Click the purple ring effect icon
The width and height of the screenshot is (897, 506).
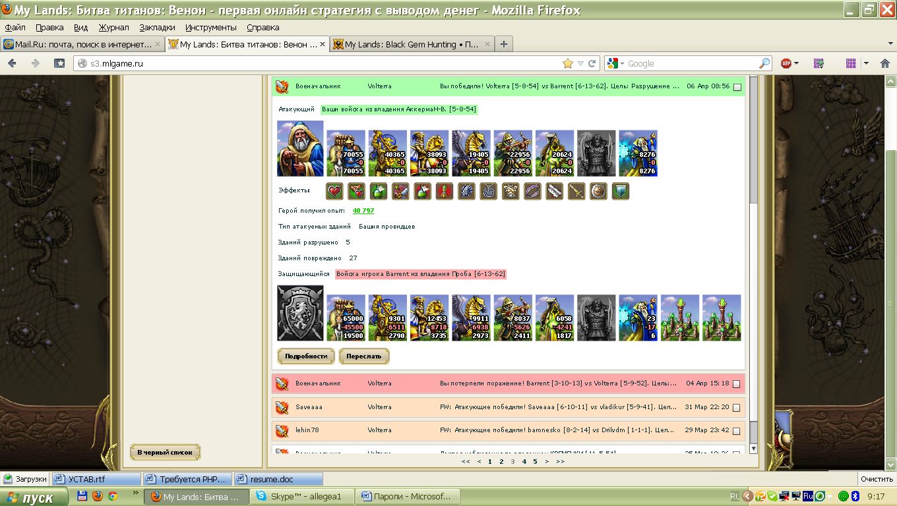[532, 192]
